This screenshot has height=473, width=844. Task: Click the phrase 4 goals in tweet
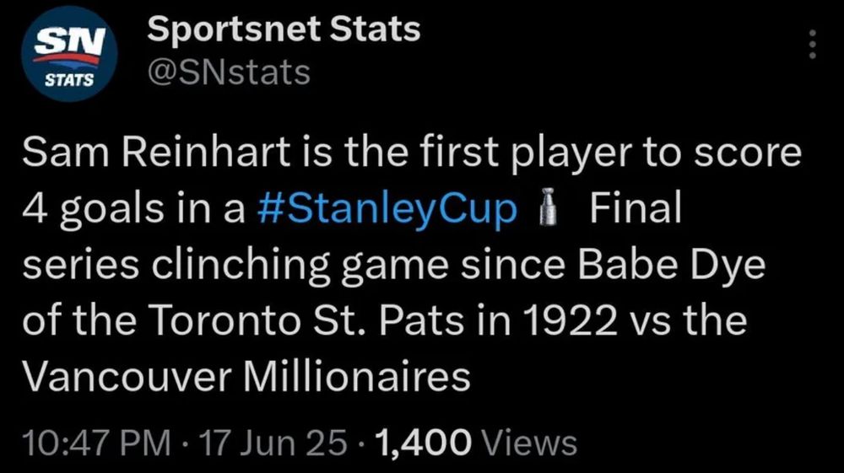93,208
